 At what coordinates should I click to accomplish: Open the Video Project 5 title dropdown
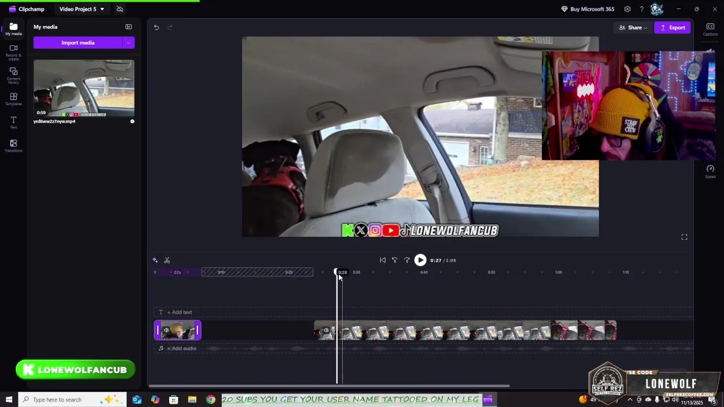pos(82,9)
